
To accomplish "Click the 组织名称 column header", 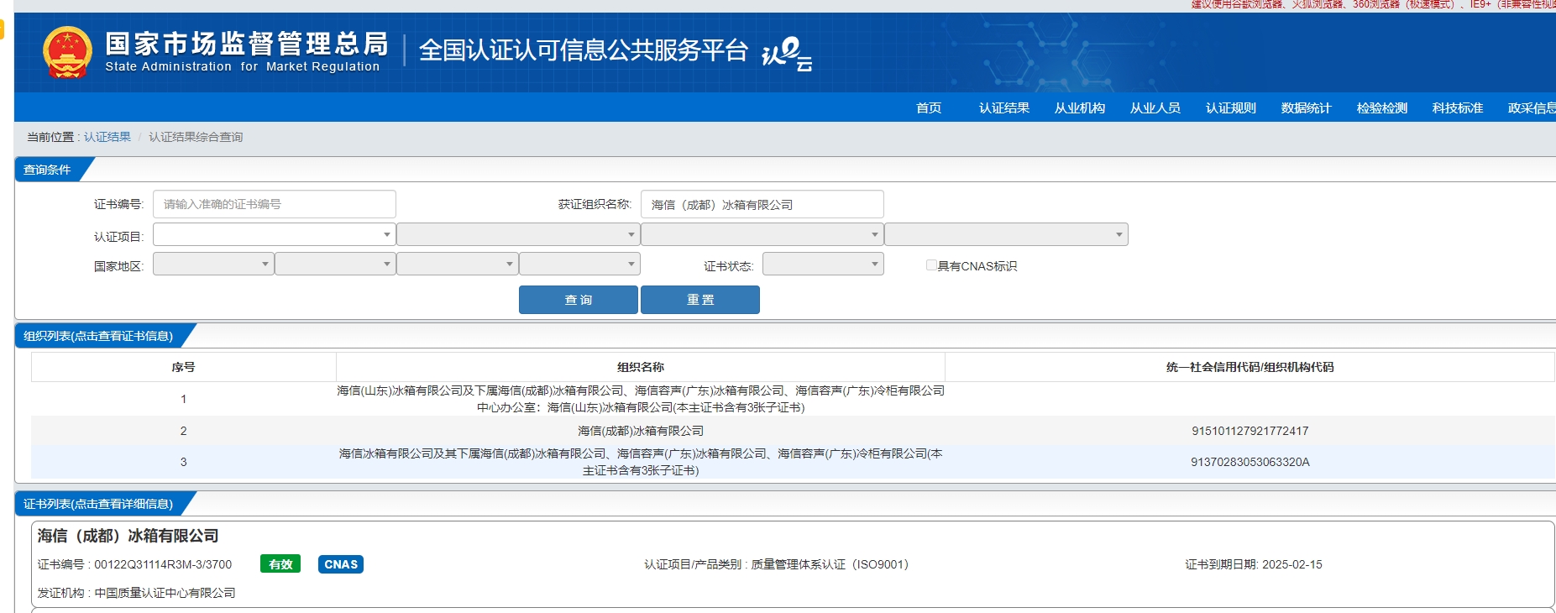I will 641,367.
